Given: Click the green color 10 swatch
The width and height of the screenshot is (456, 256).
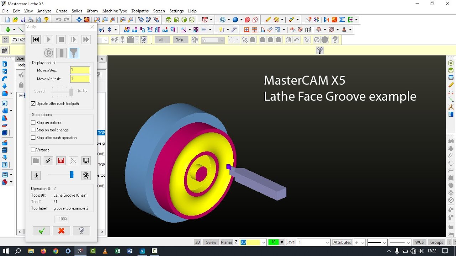Looking at the screenshot, I should click(x=274, y=242).
